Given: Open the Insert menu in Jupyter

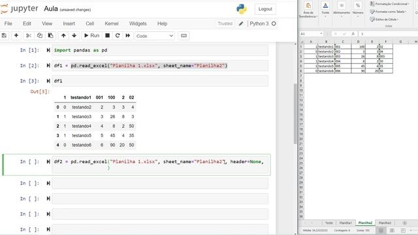Looking at the screenshot, I should tap(69, 23).
